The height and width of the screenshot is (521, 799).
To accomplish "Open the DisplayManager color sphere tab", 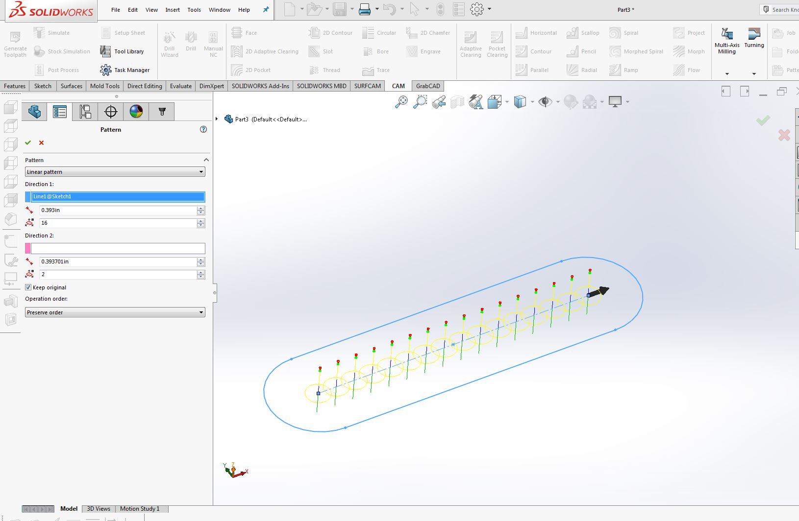I will tap(136, 112).
